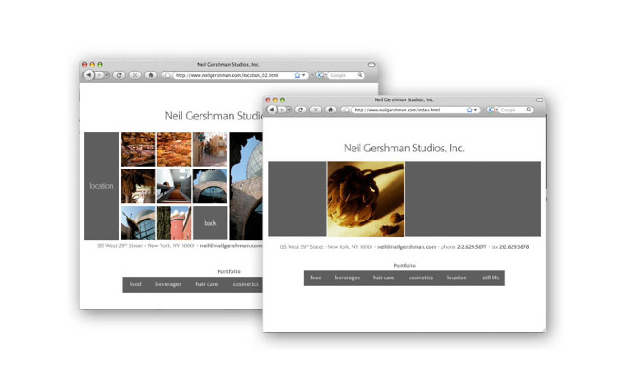
Task: Open the hair care portfolio in the front window
Action: pos(383,278)
